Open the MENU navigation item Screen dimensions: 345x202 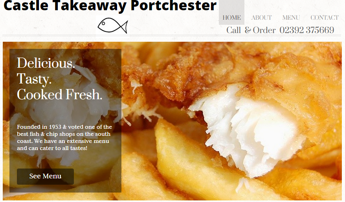point(291,18)
